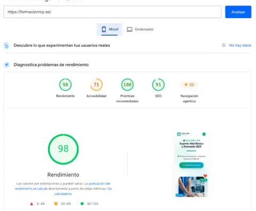Click the Descubre lo que experimentan heading
The height and width of the screenshot is (211, 256).
point(62,45)
